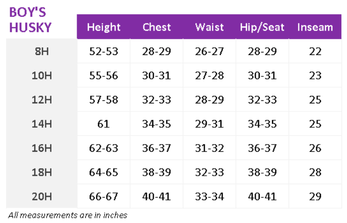Click the 20H waist cell showing 33-34
The image size is (347, 223).
coord(210,196)
